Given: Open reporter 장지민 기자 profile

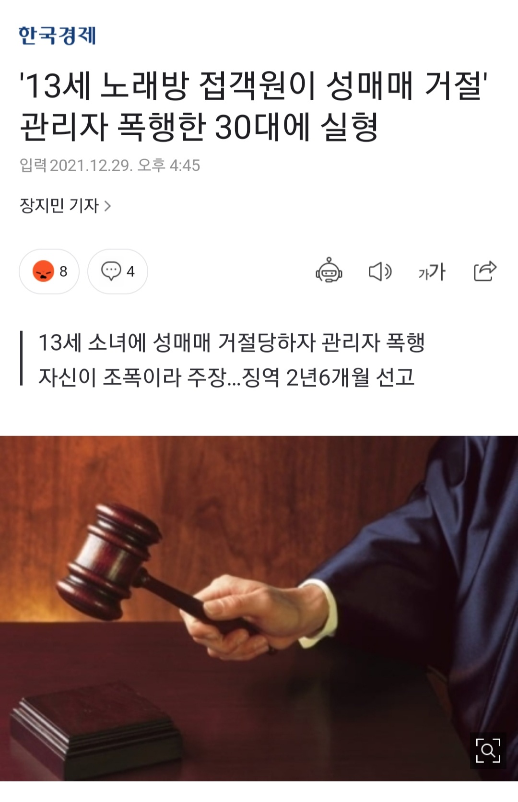Looking at the screenshot, I should [59, 205].
